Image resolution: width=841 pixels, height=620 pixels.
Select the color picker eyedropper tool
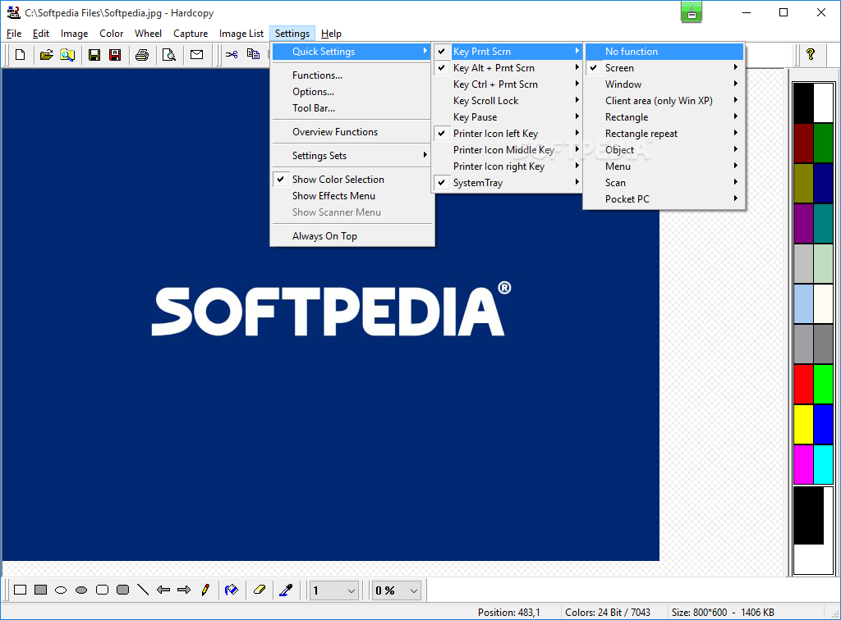[287, 590]
